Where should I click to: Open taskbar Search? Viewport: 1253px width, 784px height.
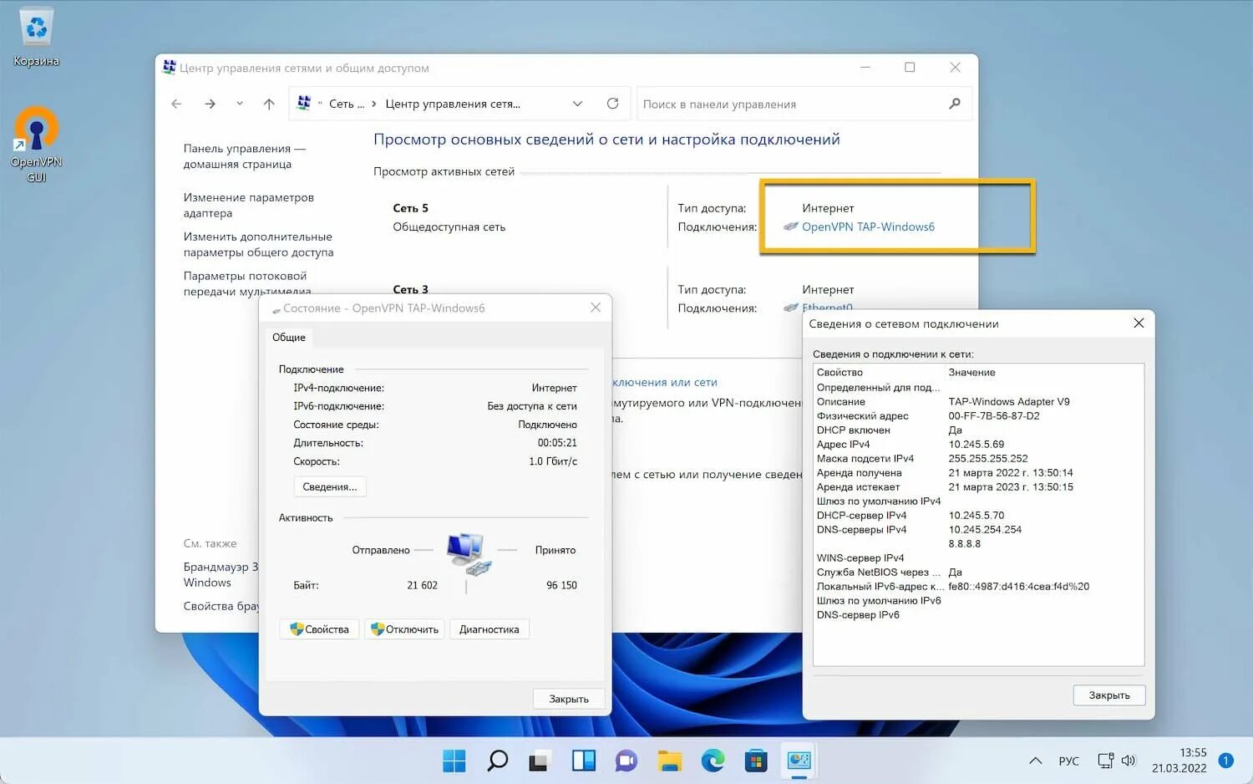(x=497, y=761)
